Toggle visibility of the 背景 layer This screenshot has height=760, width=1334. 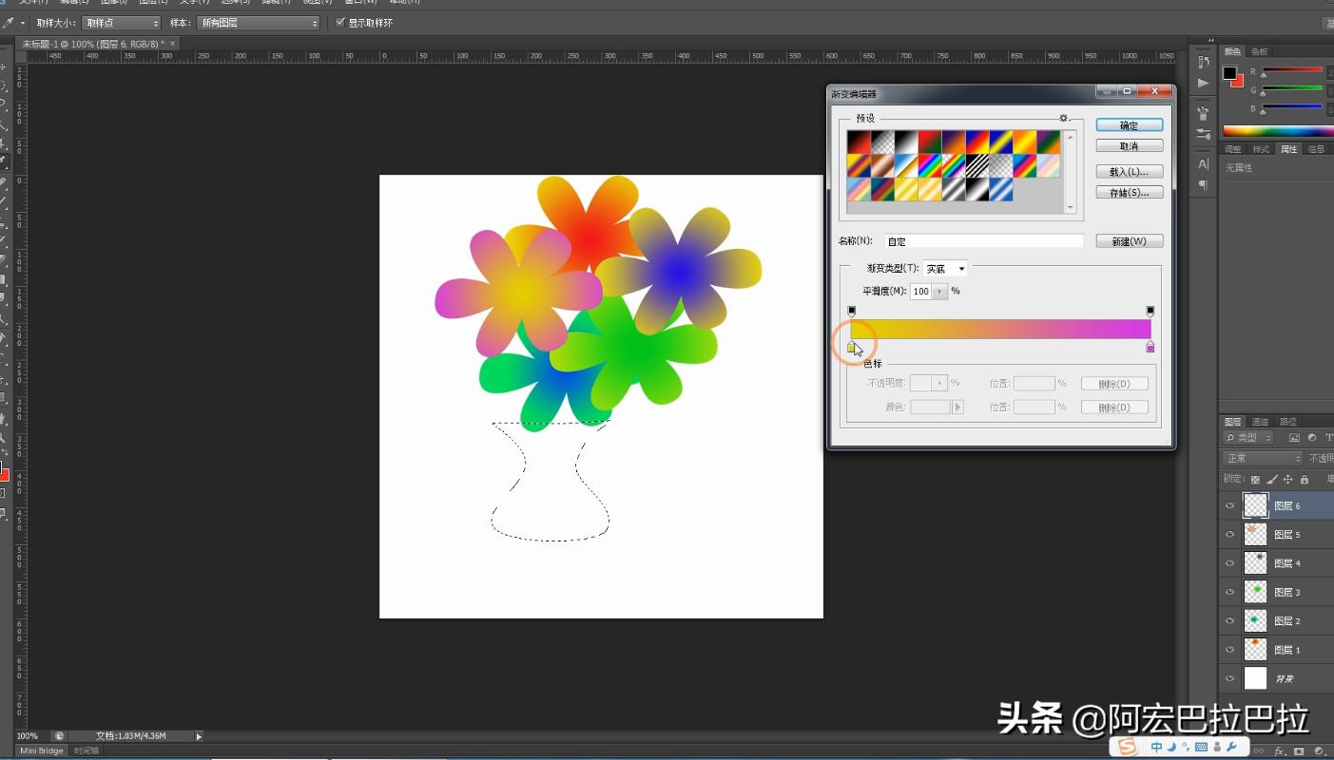pyautogui.click(x=1229, y=678)
